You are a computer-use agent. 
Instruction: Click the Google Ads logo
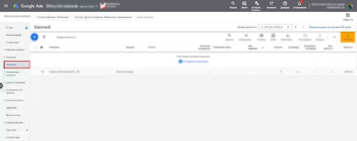pos(28,6)
